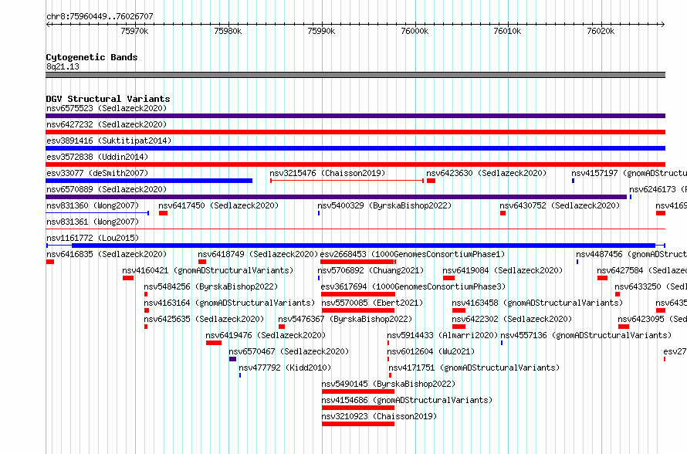Image resolution: width=687 pixels, height=454 pixels.
Task: Click the red bar under nsv3210923
Action: 358,424
